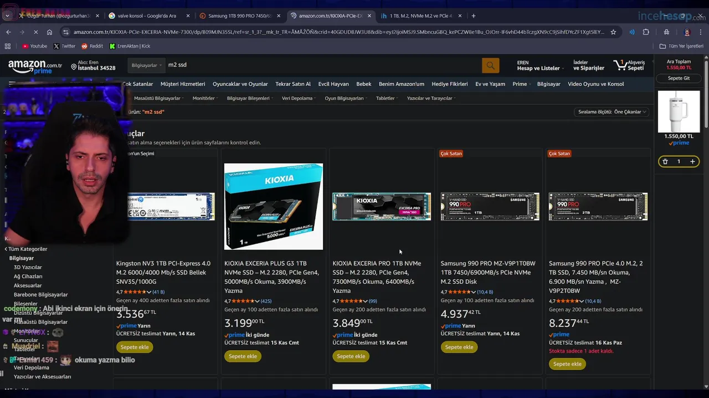Click the browser back arrow
This screenshot has height=398, width=709.
click(8, 32)
